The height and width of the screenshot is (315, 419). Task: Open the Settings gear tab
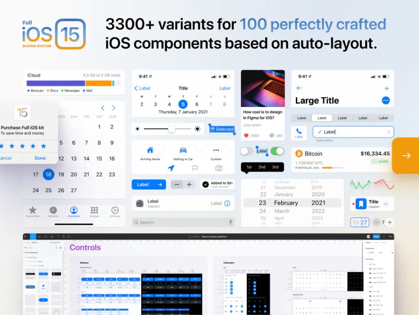tap(115, 210)
